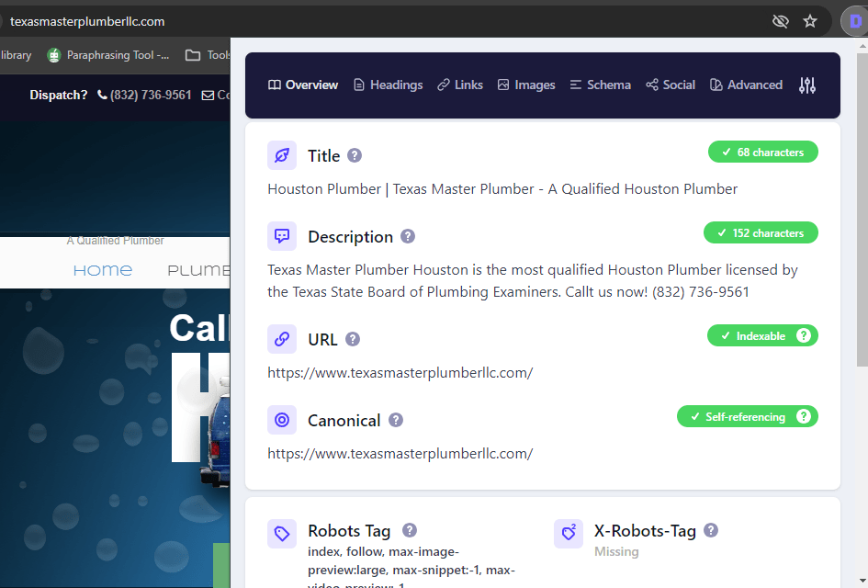Click the canonical URL link
Screen dimensions: 868x588
click(401, 453)
